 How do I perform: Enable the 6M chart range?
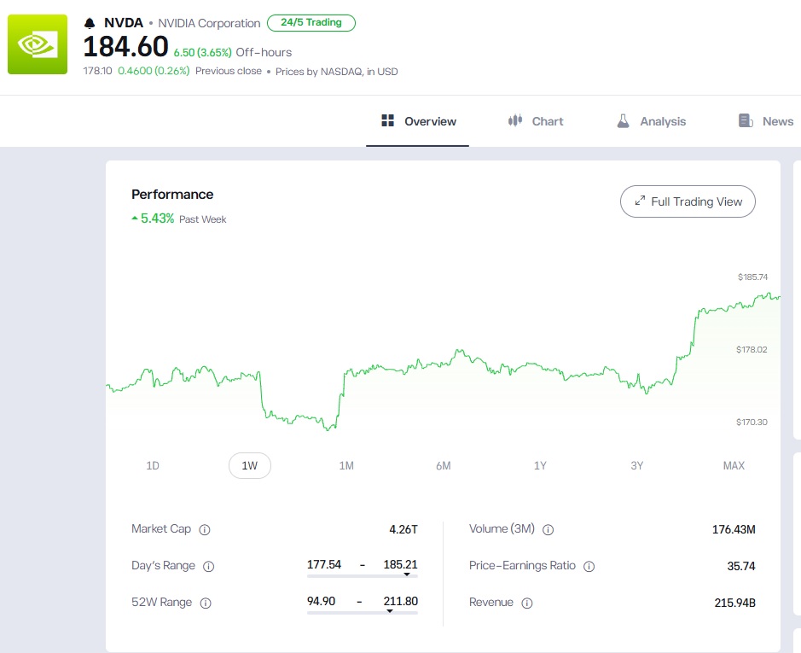(443, 465)
